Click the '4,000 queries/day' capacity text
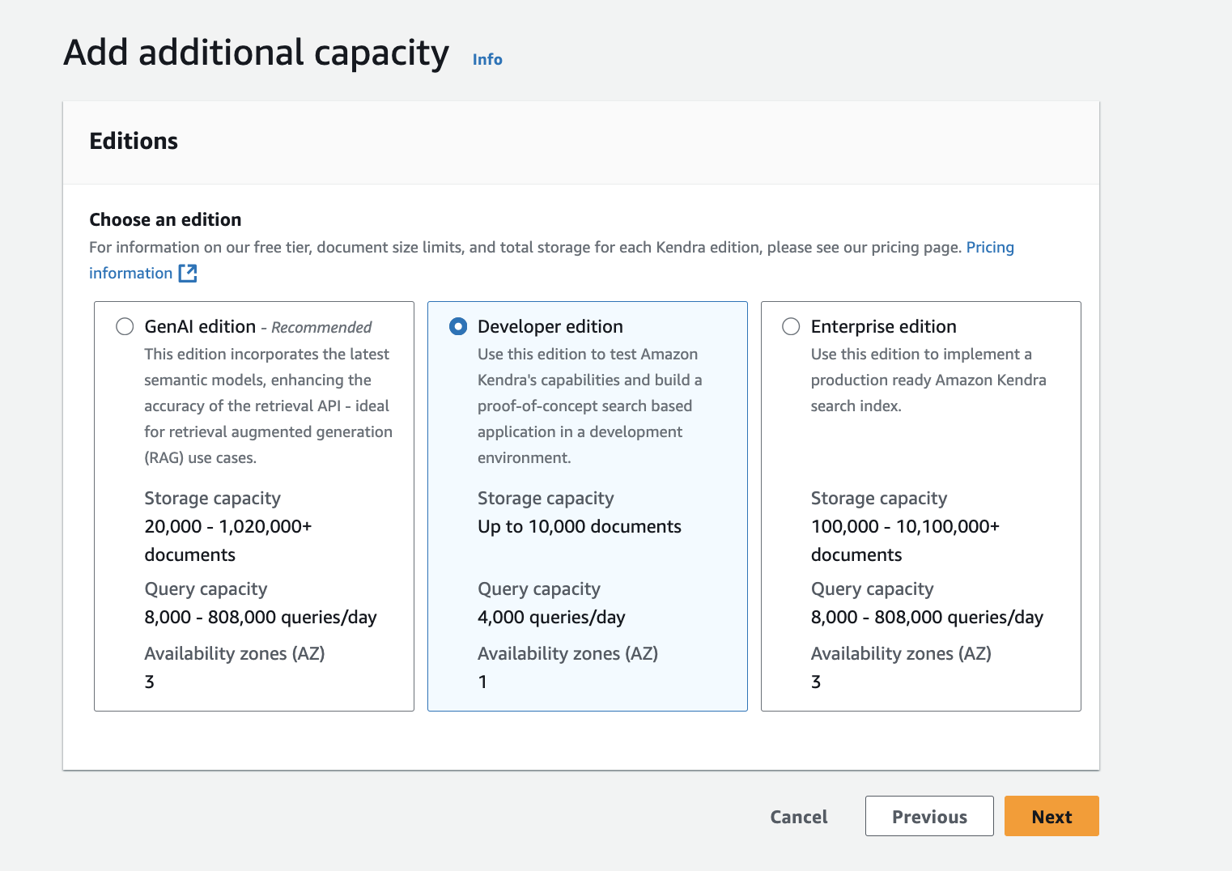This screenshot has height=871, width=1232. [x=551, y=618]
